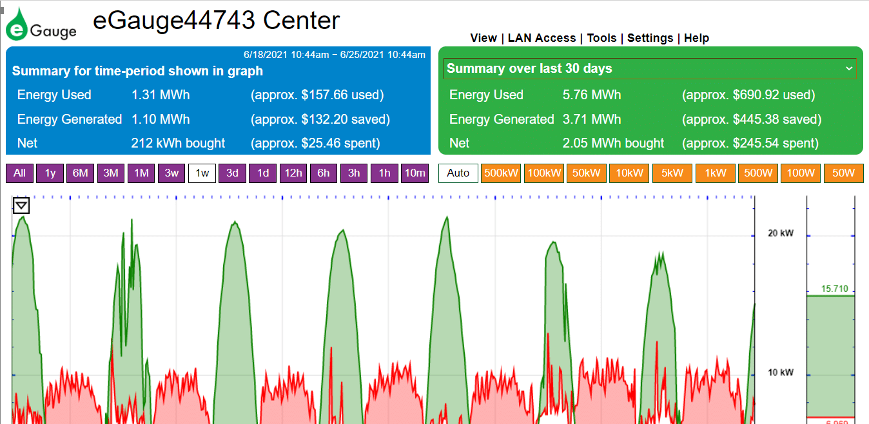Open the LAN Access menu
Viewport: 869px width, 424px height.
542,38
